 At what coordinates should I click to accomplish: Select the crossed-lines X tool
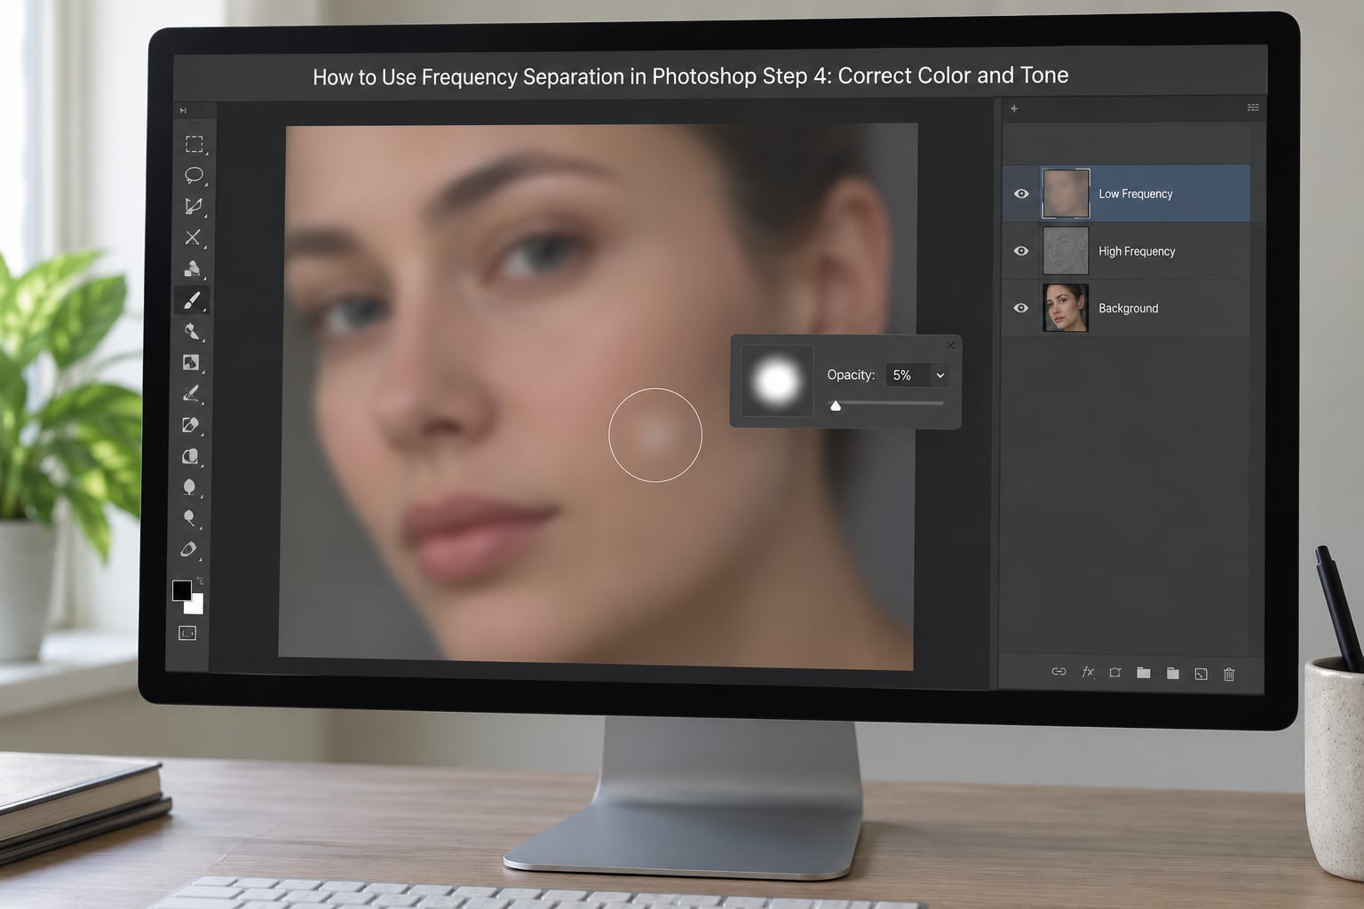tap(193, 237)
